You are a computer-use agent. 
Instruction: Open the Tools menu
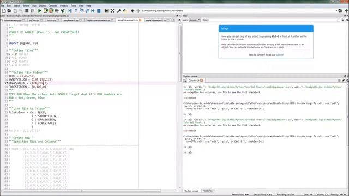point(73,5)
